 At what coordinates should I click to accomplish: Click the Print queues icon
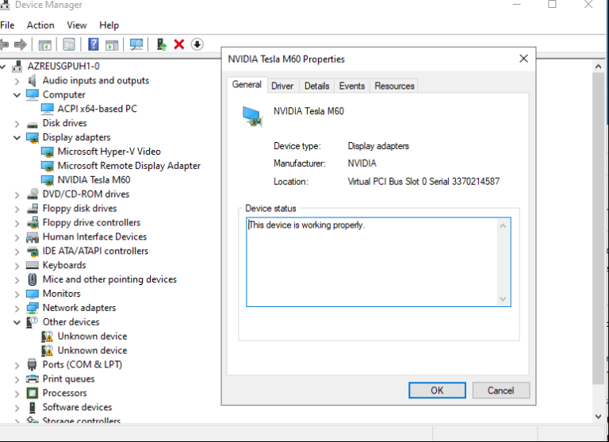33,379
